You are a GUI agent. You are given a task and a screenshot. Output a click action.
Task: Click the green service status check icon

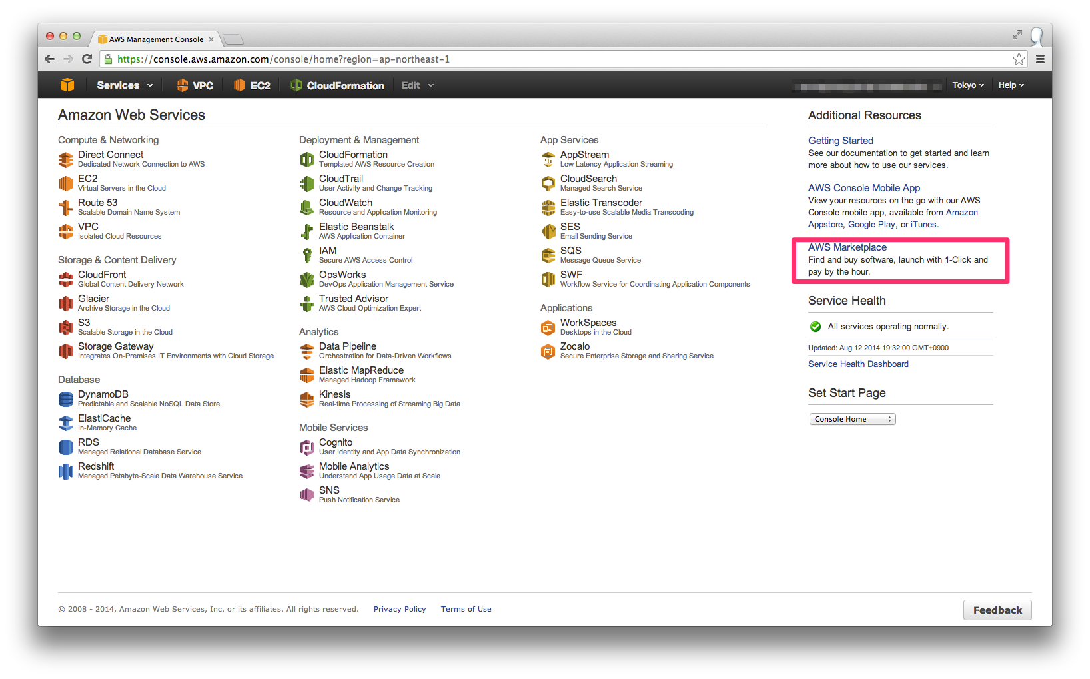[x=816, y=327]
